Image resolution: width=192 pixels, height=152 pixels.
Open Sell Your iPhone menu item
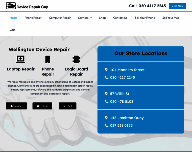coord(145,18)
